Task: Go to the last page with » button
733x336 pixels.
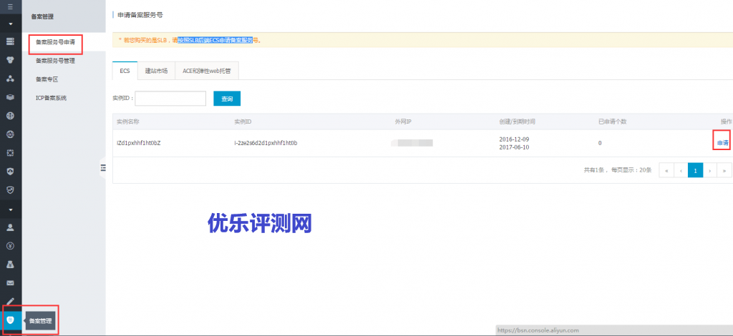Action: 724,170
